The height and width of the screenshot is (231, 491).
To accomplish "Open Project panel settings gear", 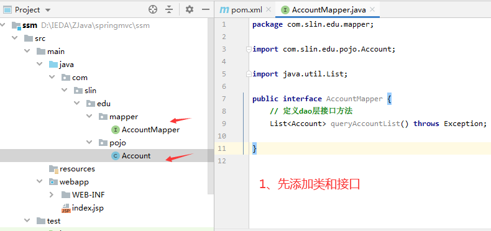I will (x=190, y=10).
